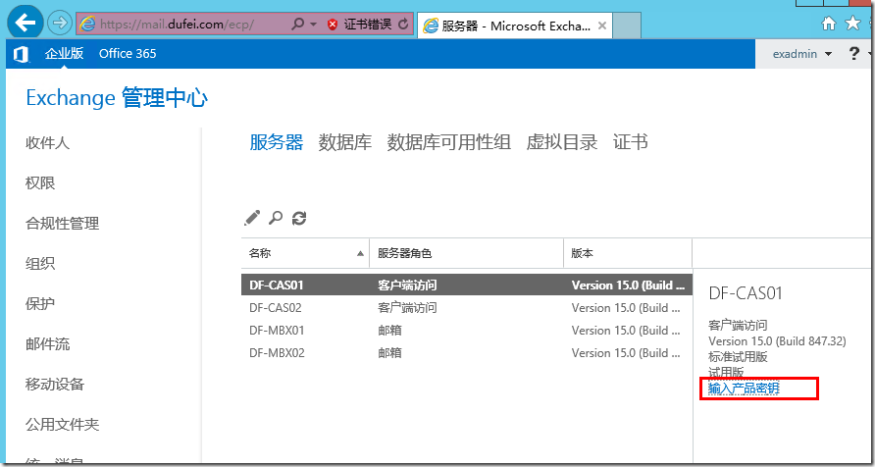Click 客户端访问 role cell of DF-CAS02
The height and width of the screenshot is (467, 875).
coord(407,307)
